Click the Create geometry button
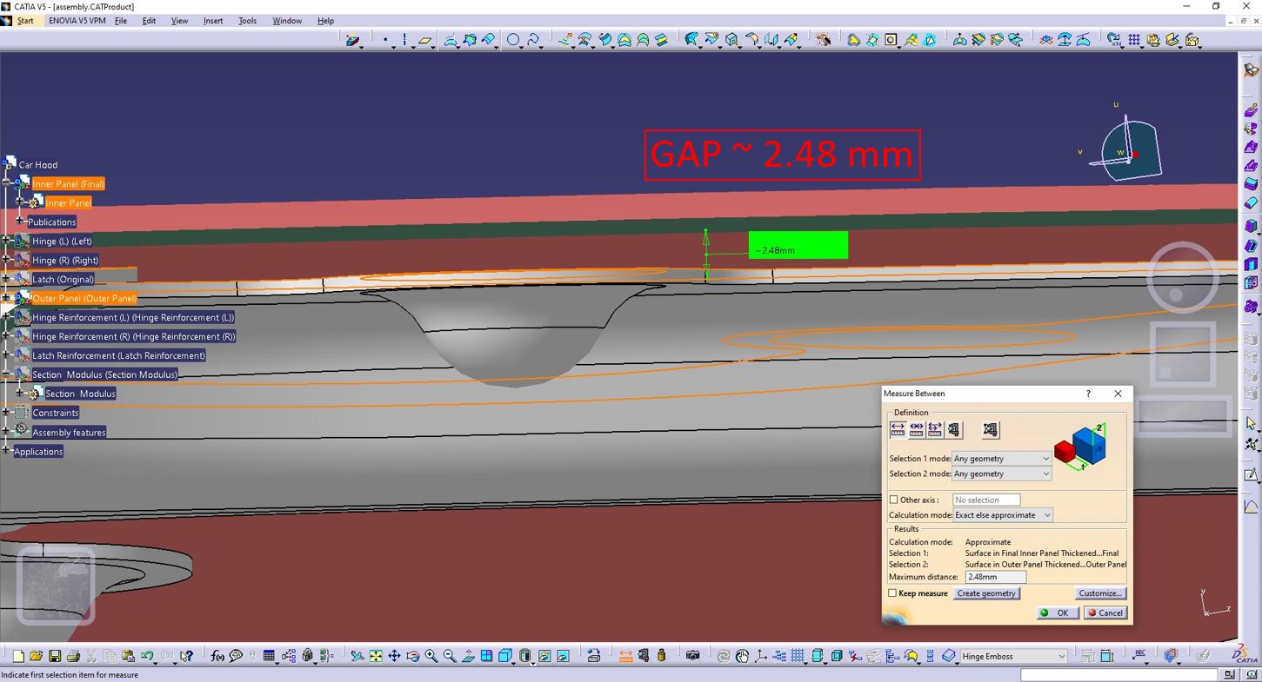The image size is (1262, 682). point(986,593)
